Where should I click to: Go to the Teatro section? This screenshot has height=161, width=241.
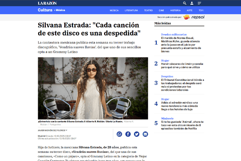click(148, 10)
